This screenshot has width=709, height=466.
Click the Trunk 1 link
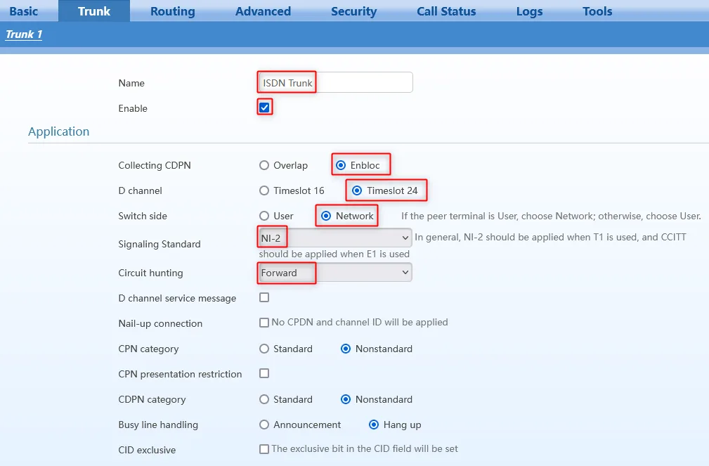click(x=24, y=34)
